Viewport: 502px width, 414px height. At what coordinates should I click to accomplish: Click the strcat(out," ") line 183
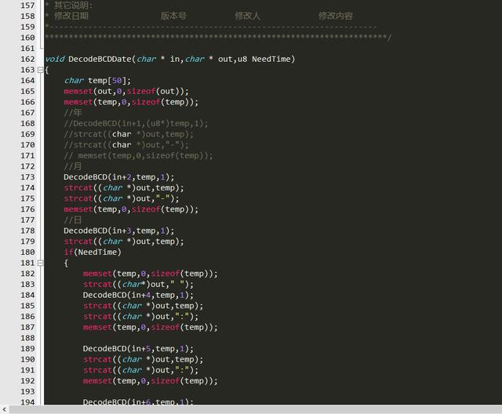click(138, 284)
